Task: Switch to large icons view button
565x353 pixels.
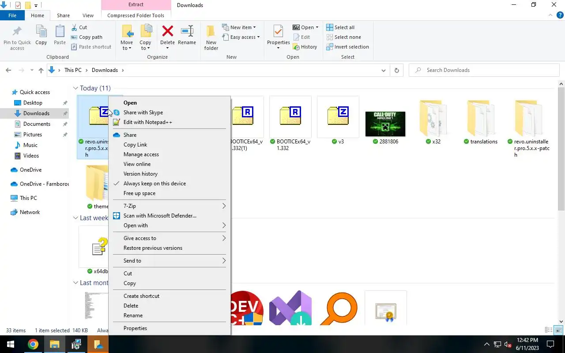Action: pos(558,330)
